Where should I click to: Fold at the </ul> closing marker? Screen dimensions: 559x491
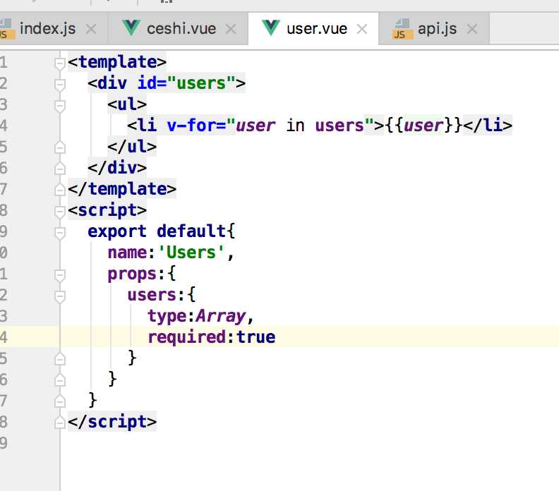60,147
